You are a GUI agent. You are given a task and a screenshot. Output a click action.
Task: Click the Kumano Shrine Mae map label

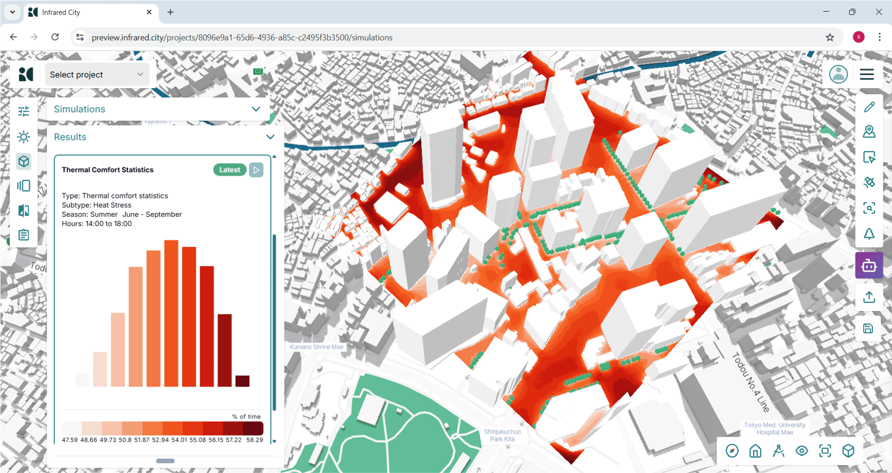click(316, 347)
